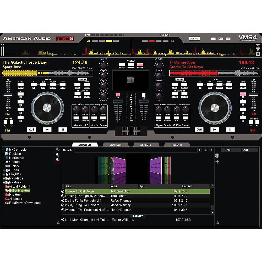This screenshot has height=262, width=262.
Task: Expand the Genres tree node
Action: click(4, 162)
